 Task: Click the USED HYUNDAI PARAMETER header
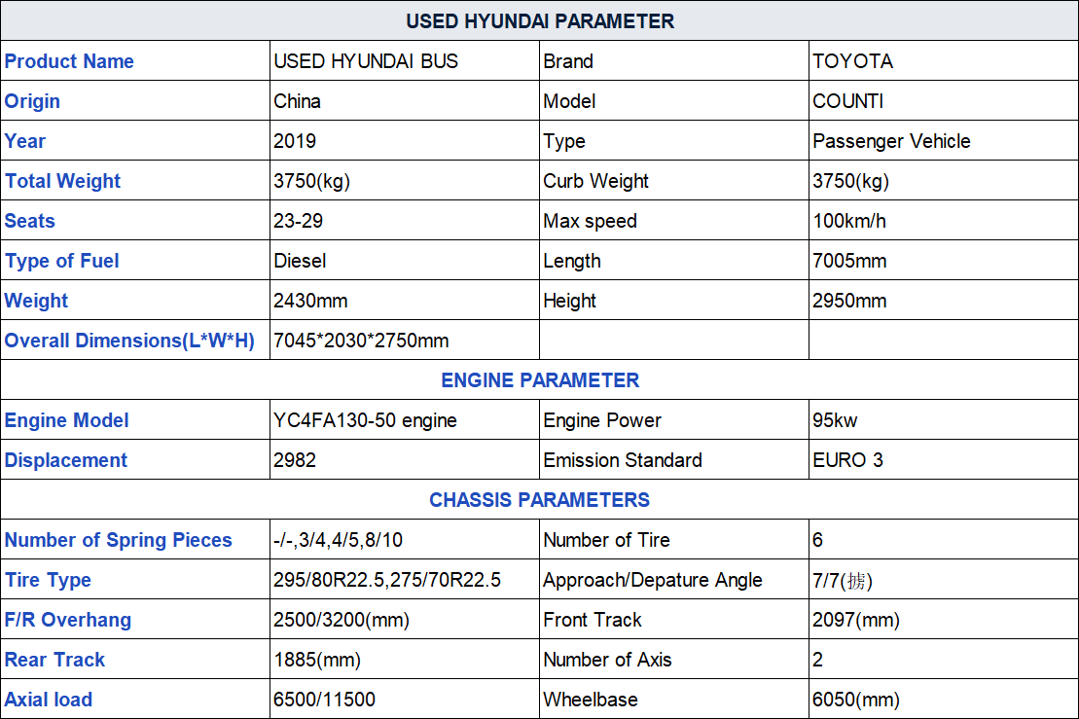[539, 20]
